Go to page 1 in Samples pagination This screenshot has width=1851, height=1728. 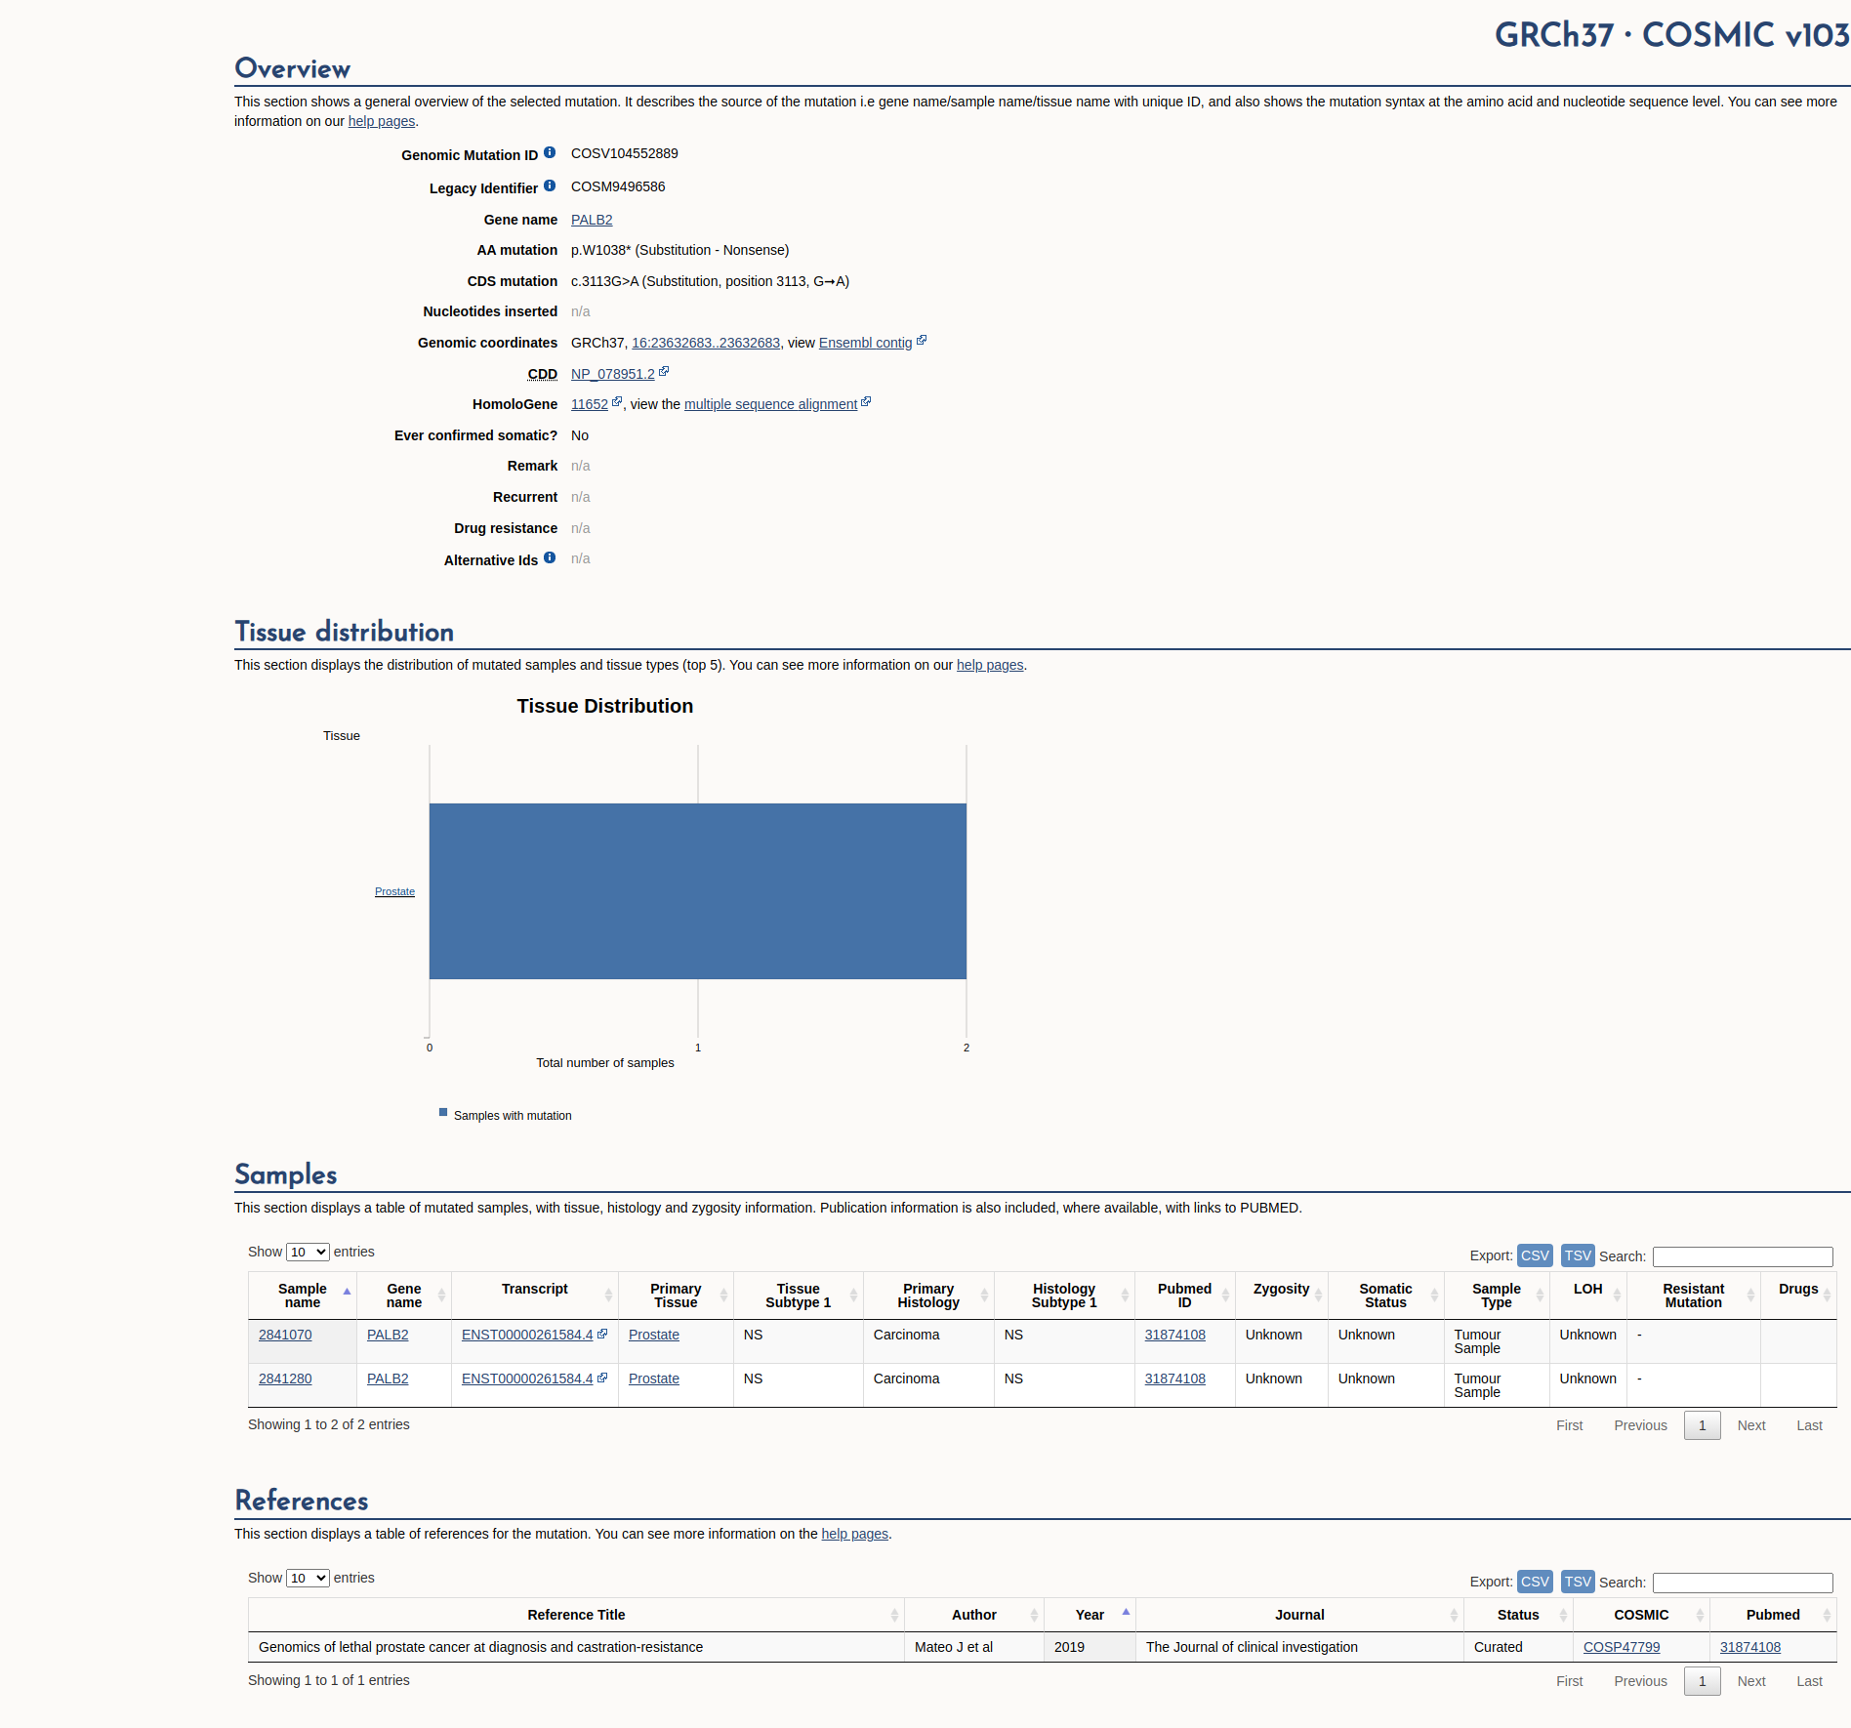pyautogui.click(x=1703, y=1425)
